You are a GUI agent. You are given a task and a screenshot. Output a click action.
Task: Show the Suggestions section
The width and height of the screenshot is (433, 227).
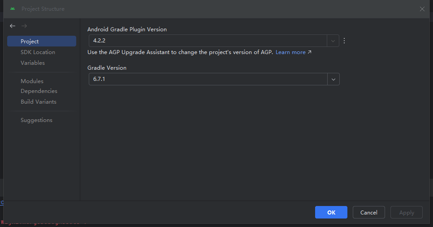click(x=36, y=120)
